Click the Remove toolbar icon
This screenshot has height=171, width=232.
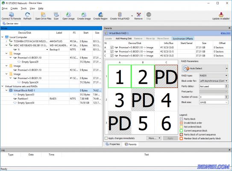(138, 15)
